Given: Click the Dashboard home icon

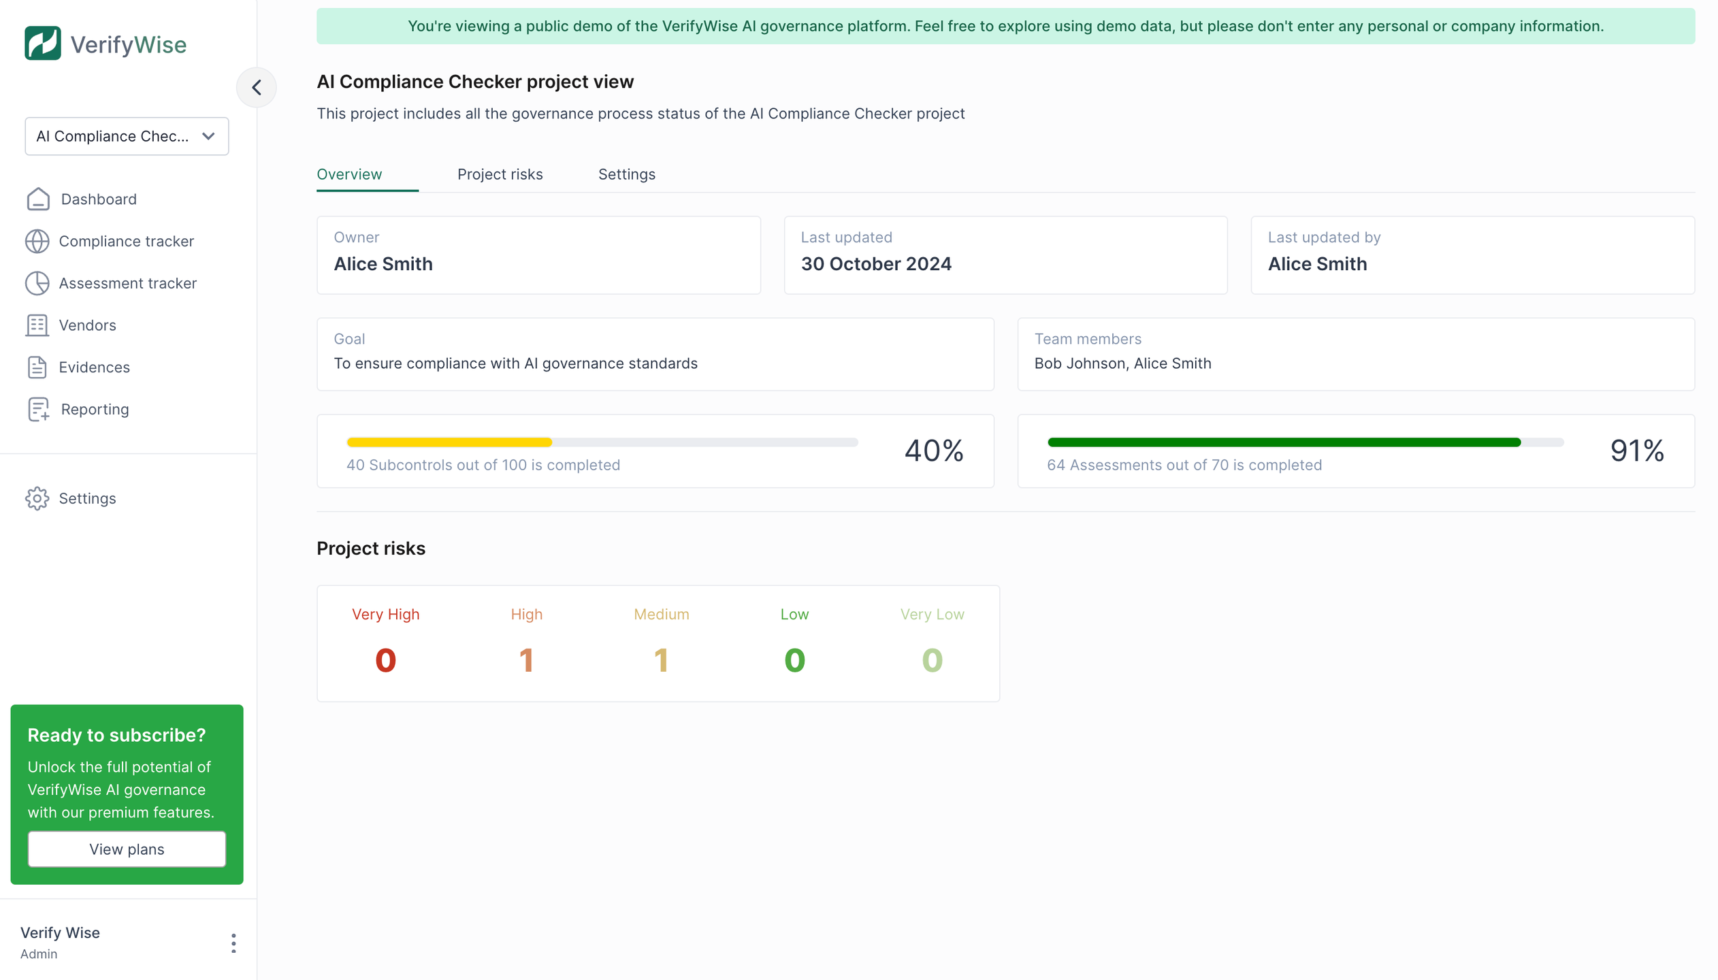Looking at the screenshot, I should click(x=38, y=199).
